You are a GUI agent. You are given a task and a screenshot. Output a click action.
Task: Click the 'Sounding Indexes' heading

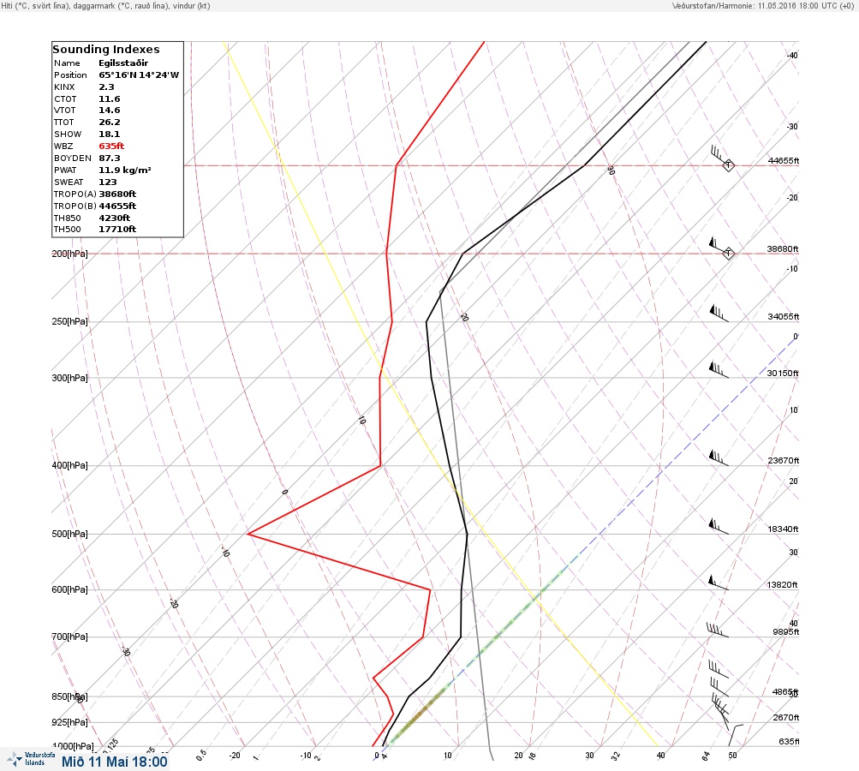[106, 50]
